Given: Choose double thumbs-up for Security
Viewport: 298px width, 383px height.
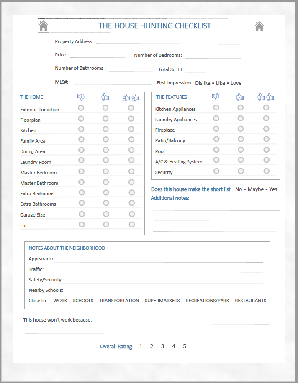Looking at the screenshot, I should (266, 171).
